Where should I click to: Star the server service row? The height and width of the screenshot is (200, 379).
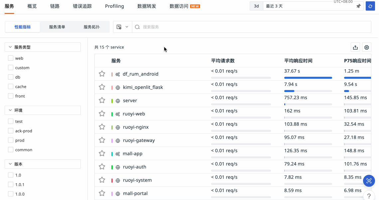102,100
